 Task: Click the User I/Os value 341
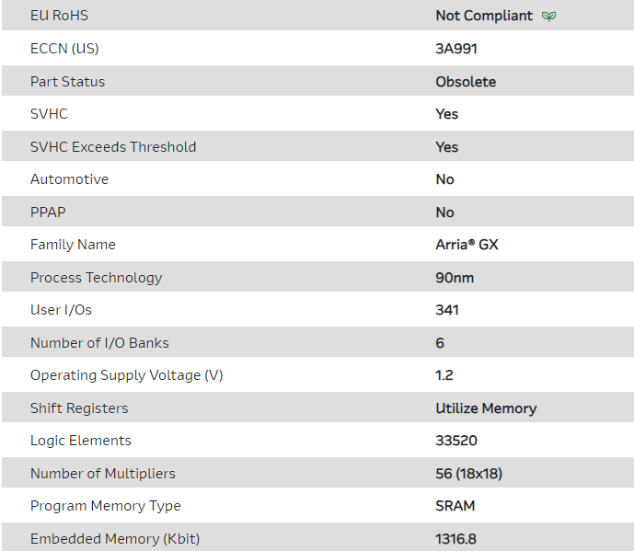[x=447, y=310]
